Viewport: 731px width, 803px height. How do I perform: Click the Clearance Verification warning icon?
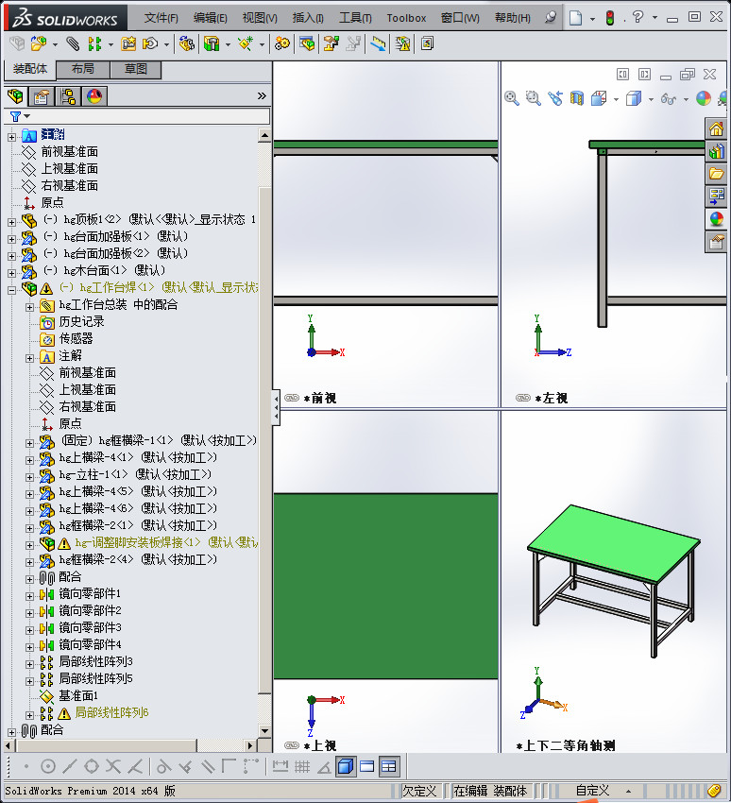(402, 43)
